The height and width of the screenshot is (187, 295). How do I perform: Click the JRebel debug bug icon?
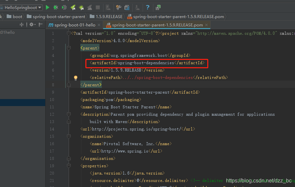click(x=81, y=7)
